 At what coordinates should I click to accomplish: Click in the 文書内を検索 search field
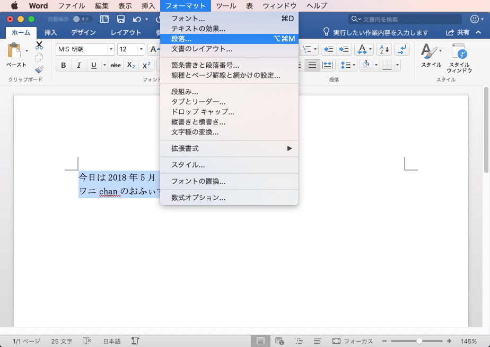[x=405, y=20]
